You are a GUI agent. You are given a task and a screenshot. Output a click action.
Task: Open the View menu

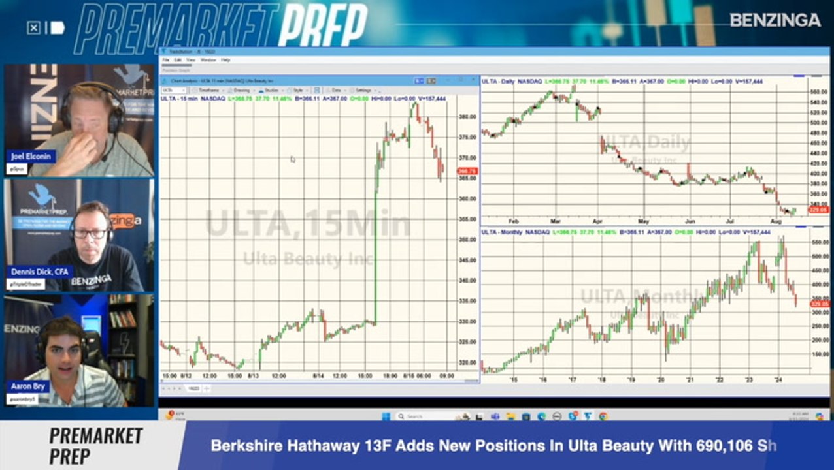pos(191,59)
